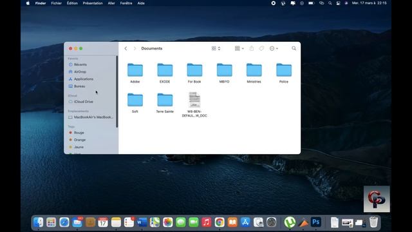The width and height of the screenshot is (412, 232).
Task: Open the Fenêtre menu
Action: point(126,3)
